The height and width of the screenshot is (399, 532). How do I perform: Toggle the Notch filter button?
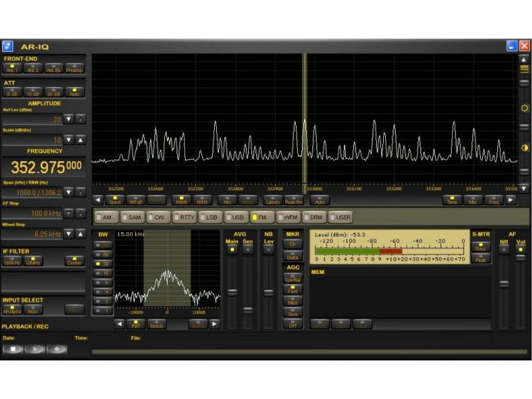click(x=156, y=325)
